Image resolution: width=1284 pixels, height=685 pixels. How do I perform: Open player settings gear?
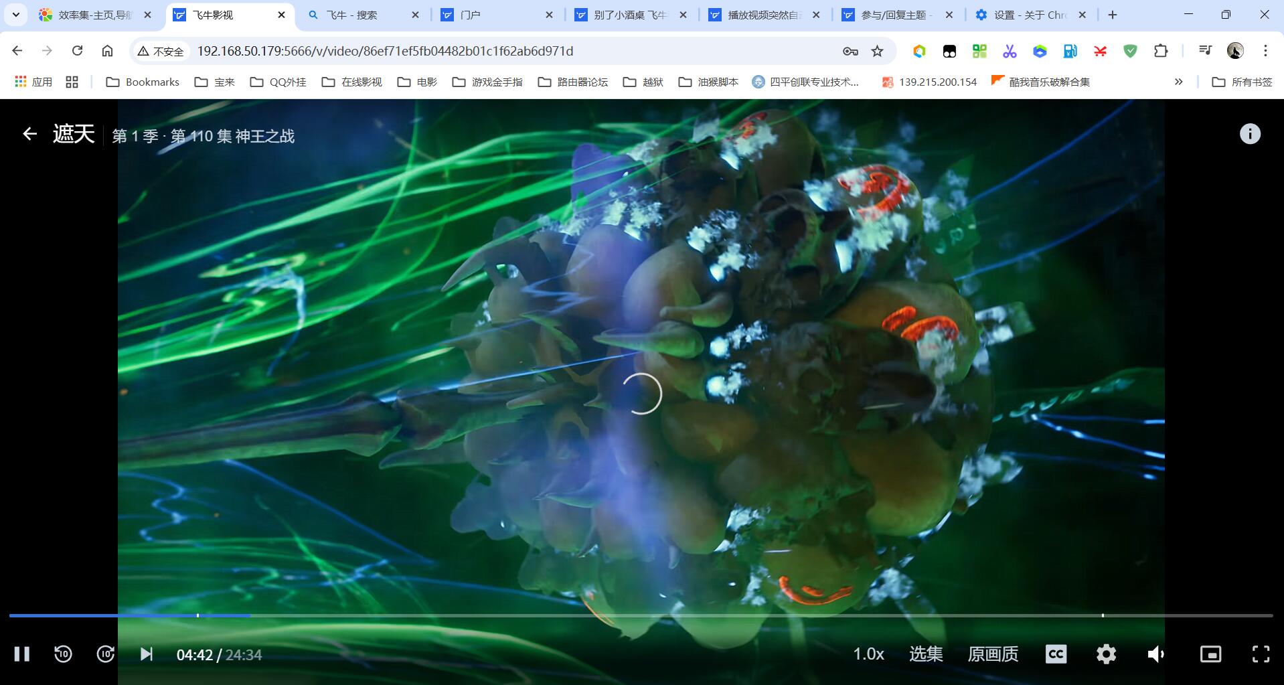tap(1106, 654)
